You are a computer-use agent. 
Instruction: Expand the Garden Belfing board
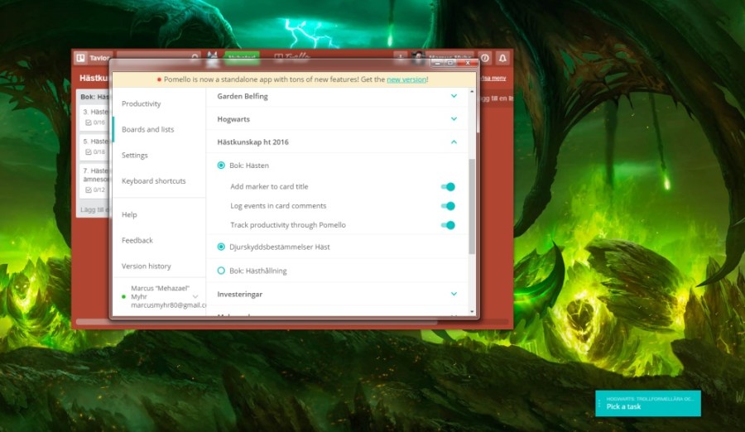point(454,97)
